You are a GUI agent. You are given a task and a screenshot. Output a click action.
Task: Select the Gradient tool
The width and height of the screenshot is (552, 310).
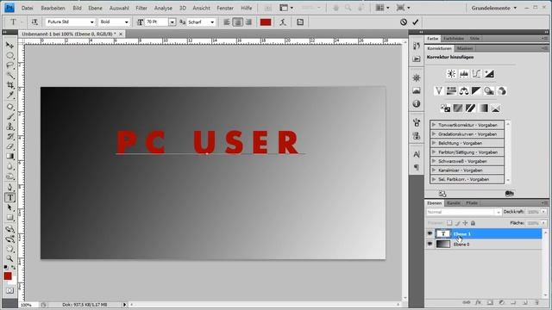click(x=9, y=157)
